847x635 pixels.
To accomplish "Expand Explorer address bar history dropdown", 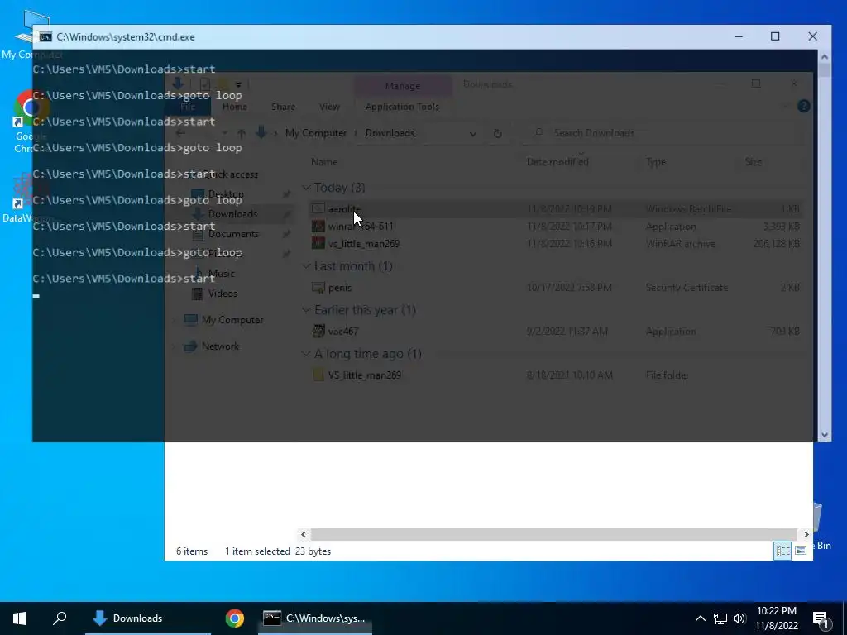I will [472, 133].
